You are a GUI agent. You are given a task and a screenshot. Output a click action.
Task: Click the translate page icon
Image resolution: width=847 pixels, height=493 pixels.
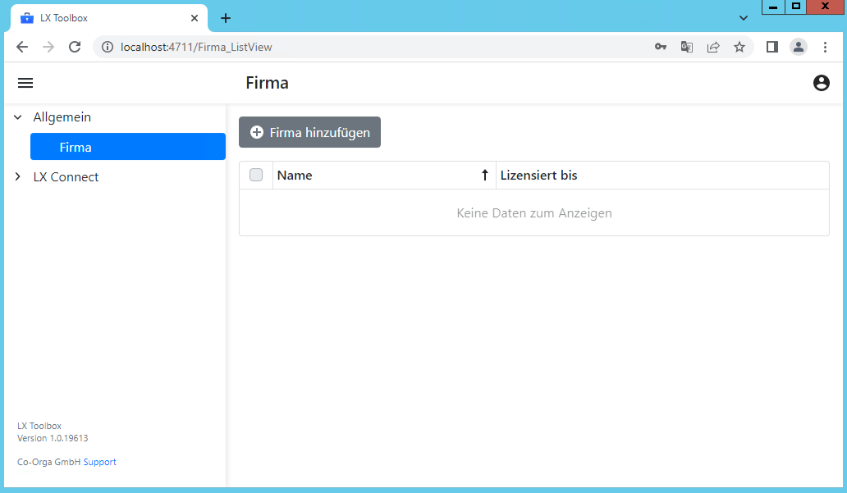point(686,47)
